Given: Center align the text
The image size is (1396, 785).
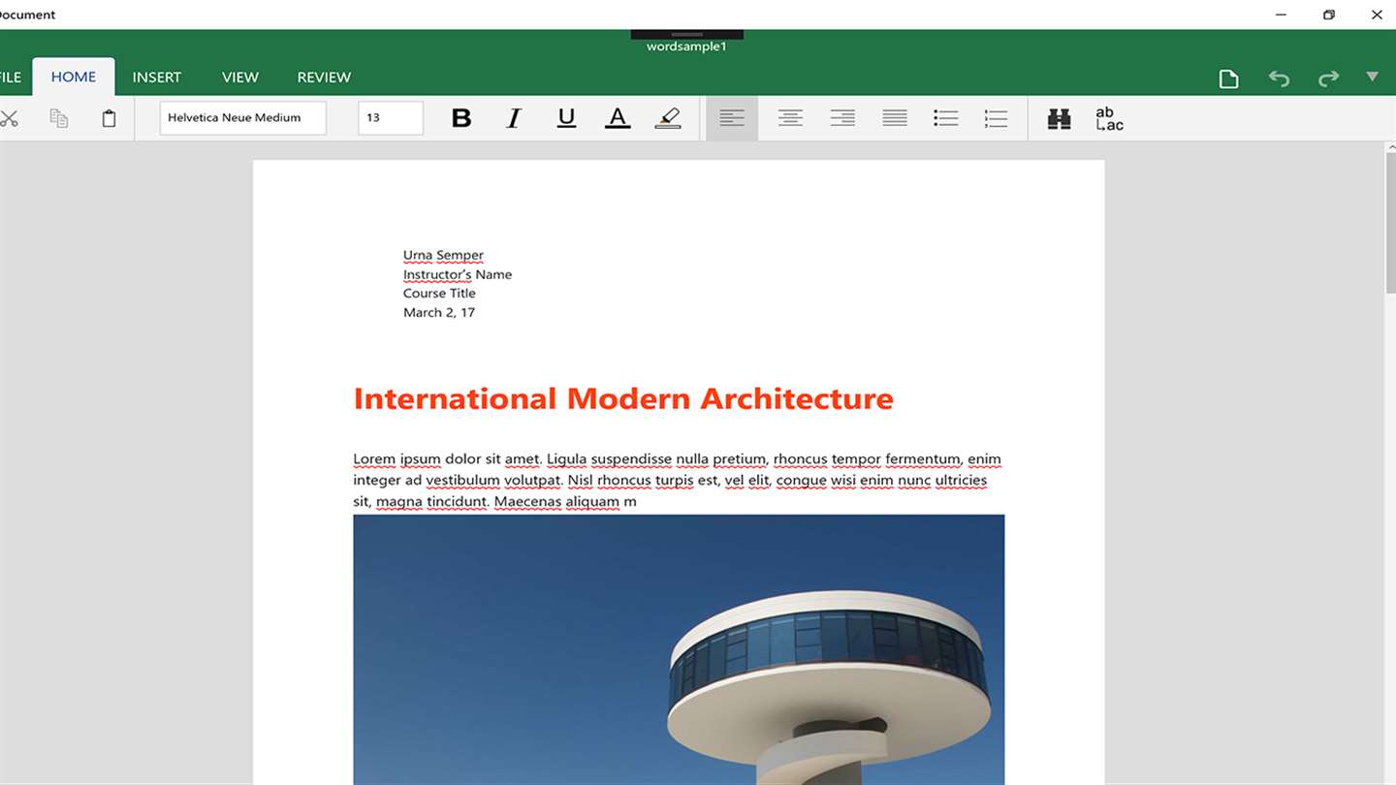Looking at the screenshot, I should 790,118.
